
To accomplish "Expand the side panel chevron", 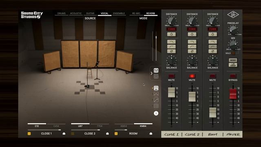I will tap(151, 73).
